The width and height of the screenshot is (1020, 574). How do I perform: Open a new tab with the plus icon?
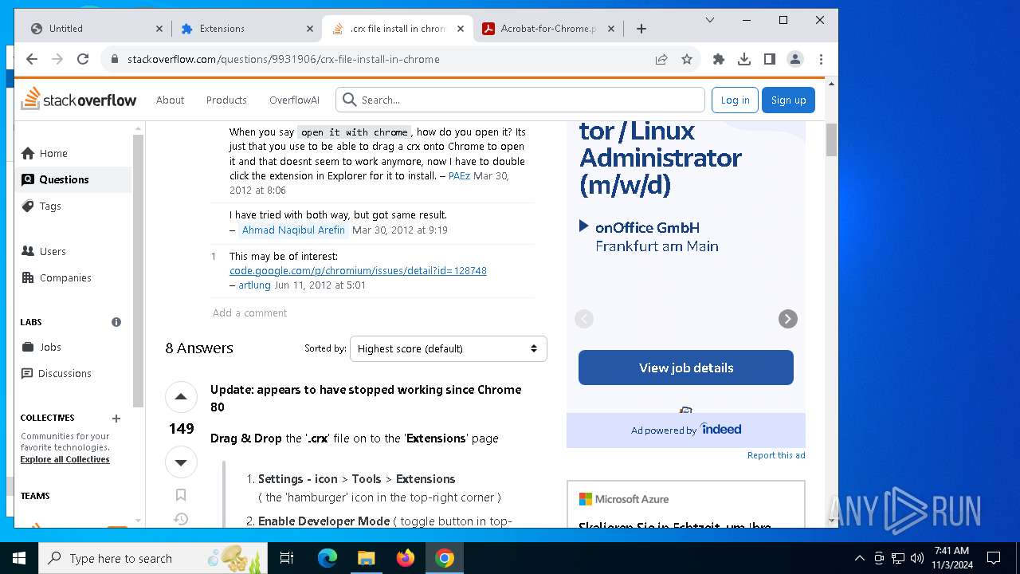641,29
